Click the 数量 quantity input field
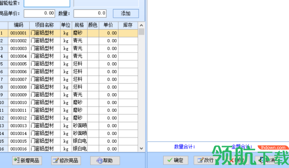Image resolution: width=289 pixels, height=168 pixels. click(x=90, y=13)
